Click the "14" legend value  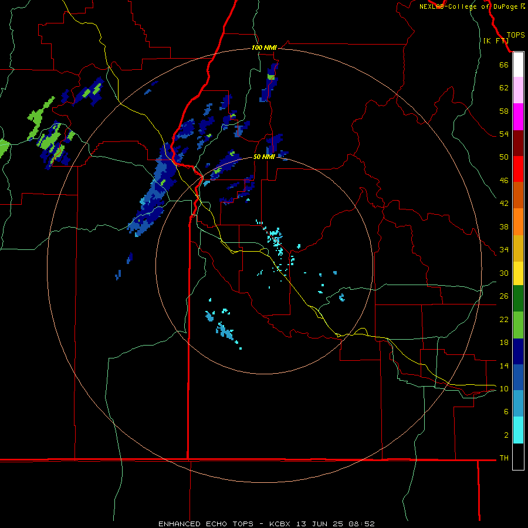point(504,365)
